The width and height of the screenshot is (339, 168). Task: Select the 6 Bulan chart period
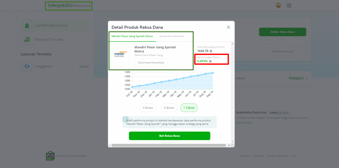click(169, 108)
